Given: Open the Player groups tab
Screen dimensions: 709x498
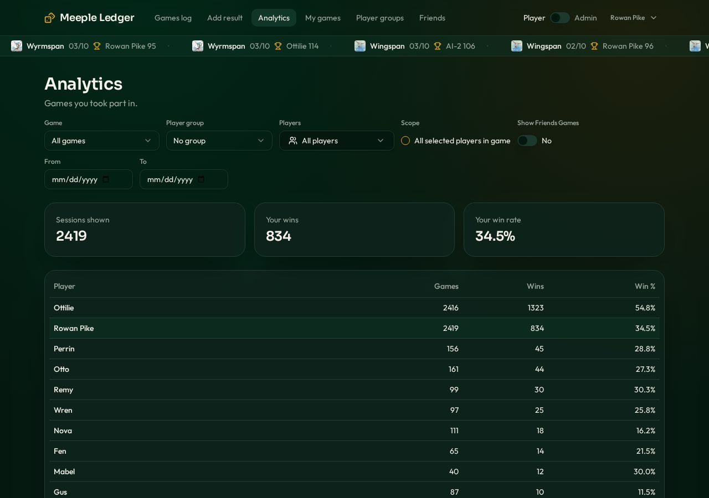Looking at the screenshot, I should [x=380, y=18].
